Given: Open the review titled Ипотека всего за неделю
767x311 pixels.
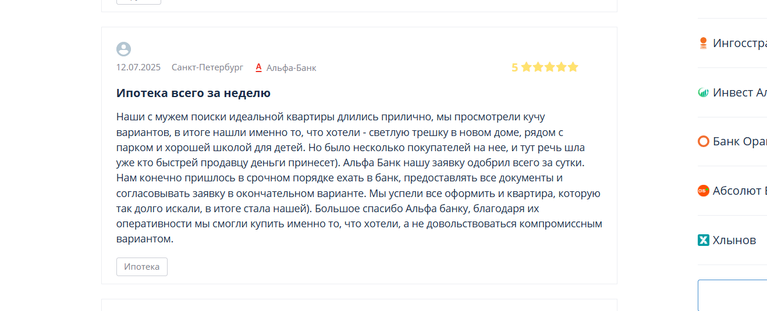Looking at the screenshot, I should (x=193, y=93).
